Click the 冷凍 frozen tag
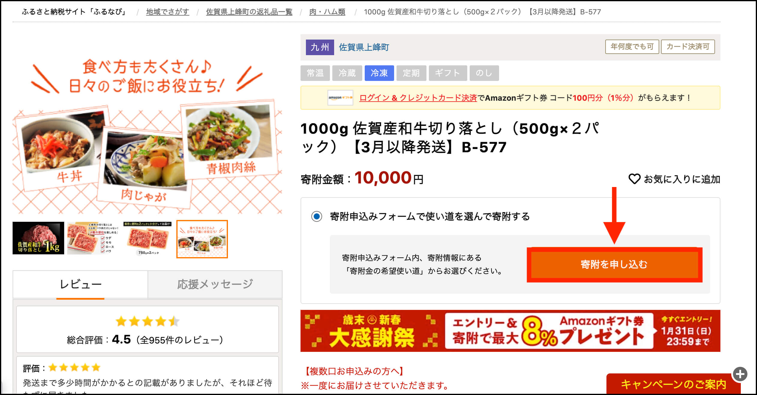The height and width of the screenshot is (395, 757). tap(379, 73)
